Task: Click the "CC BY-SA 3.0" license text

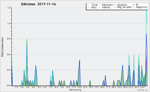Action: point(142,90)
